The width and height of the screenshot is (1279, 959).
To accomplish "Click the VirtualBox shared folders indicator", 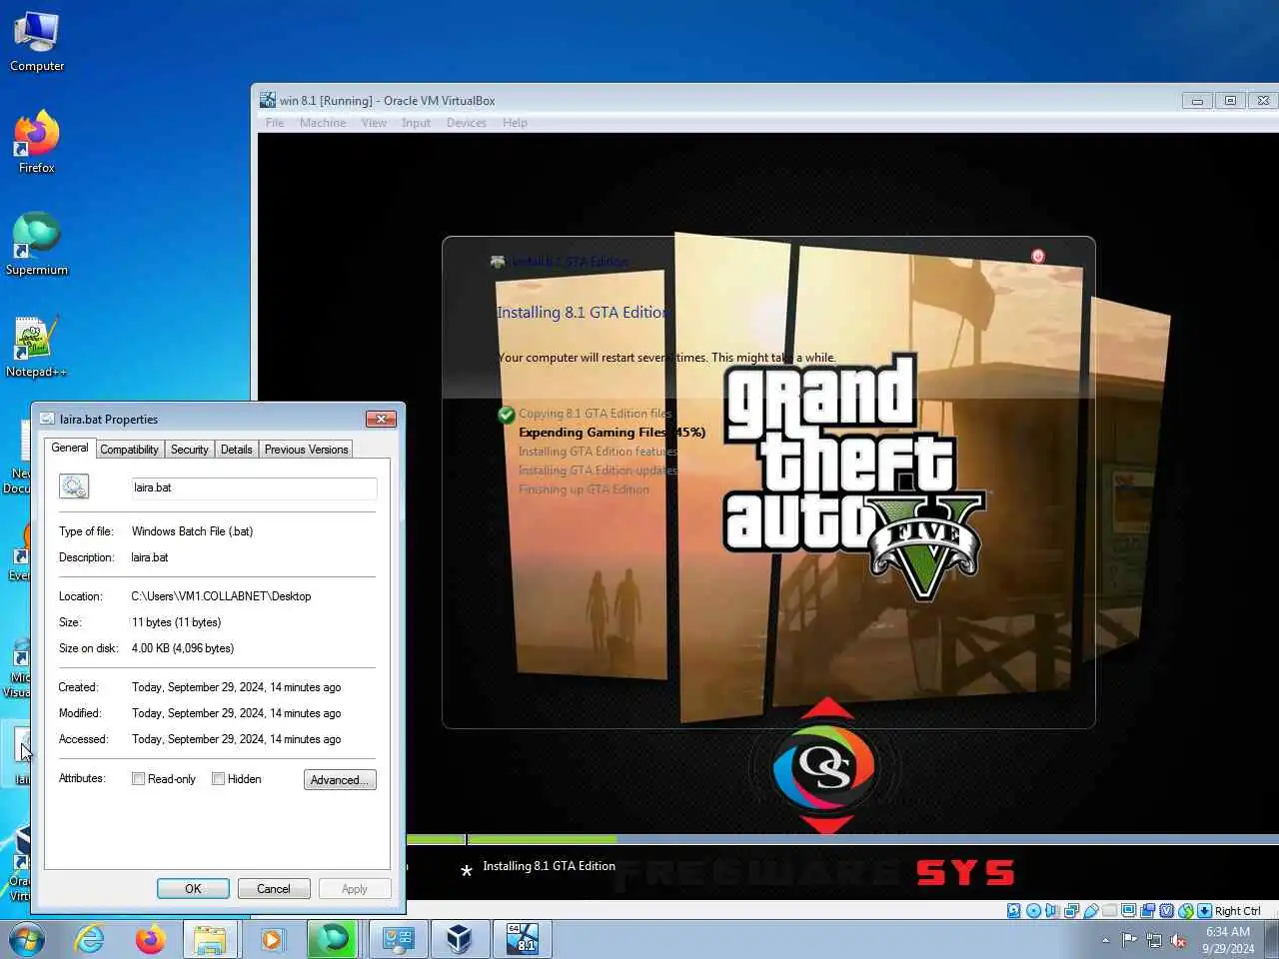I will click(1109, 910).
